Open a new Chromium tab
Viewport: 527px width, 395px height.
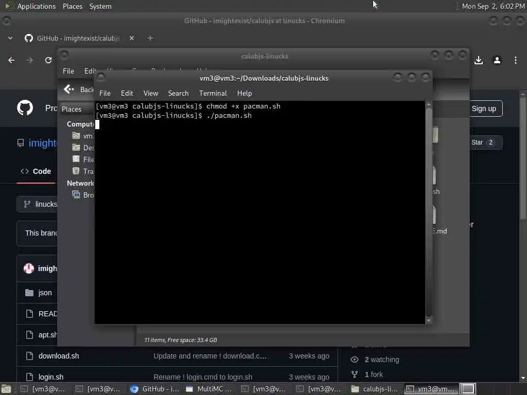click(150, 38)
